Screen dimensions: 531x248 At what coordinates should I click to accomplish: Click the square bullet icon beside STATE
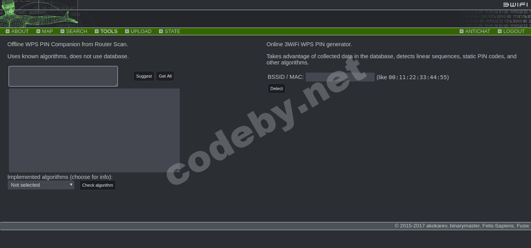[x=161, y=31]
